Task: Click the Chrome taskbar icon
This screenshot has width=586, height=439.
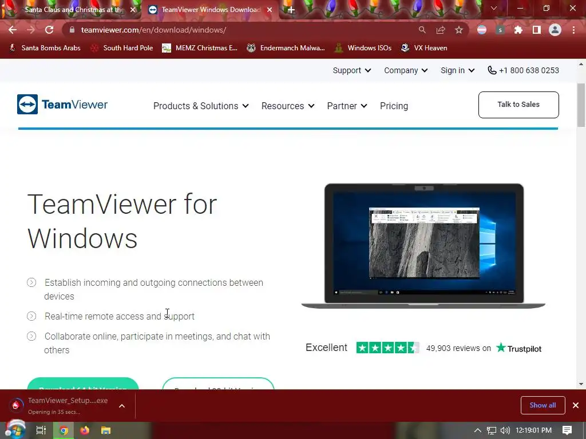Action: (x=64, y=430)
